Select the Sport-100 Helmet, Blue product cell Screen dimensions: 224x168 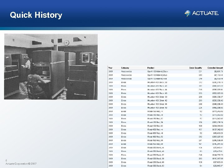pos(157,75)
